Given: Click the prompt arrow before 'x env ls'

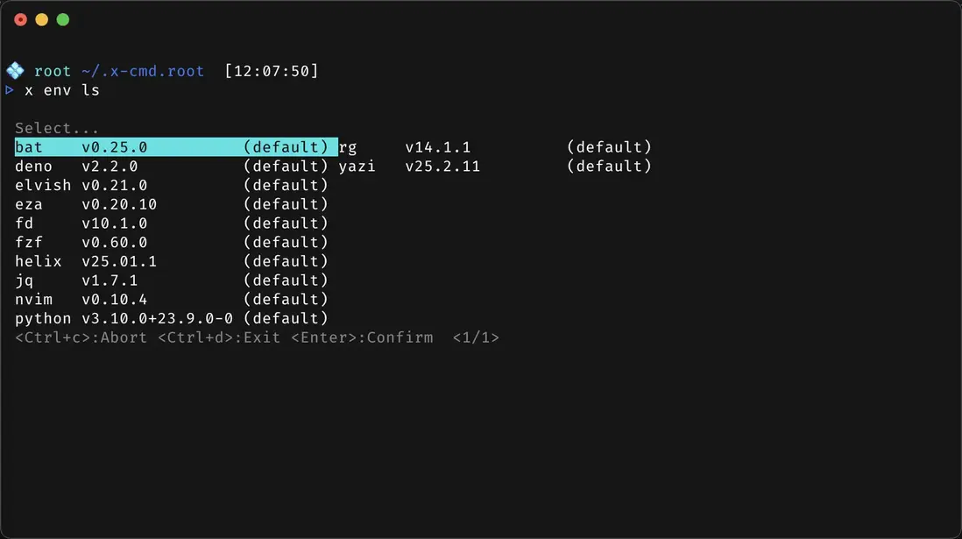Looking at the screenshot, I should click(10, 89).
